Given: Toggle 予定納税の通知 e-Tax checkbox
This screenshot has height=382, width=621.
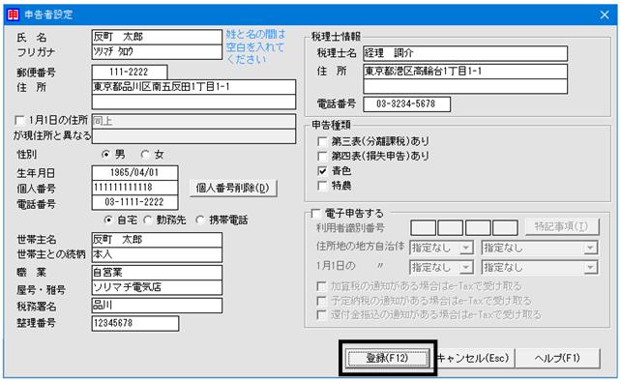Looking at the screenshot, I should pos(321,301).
